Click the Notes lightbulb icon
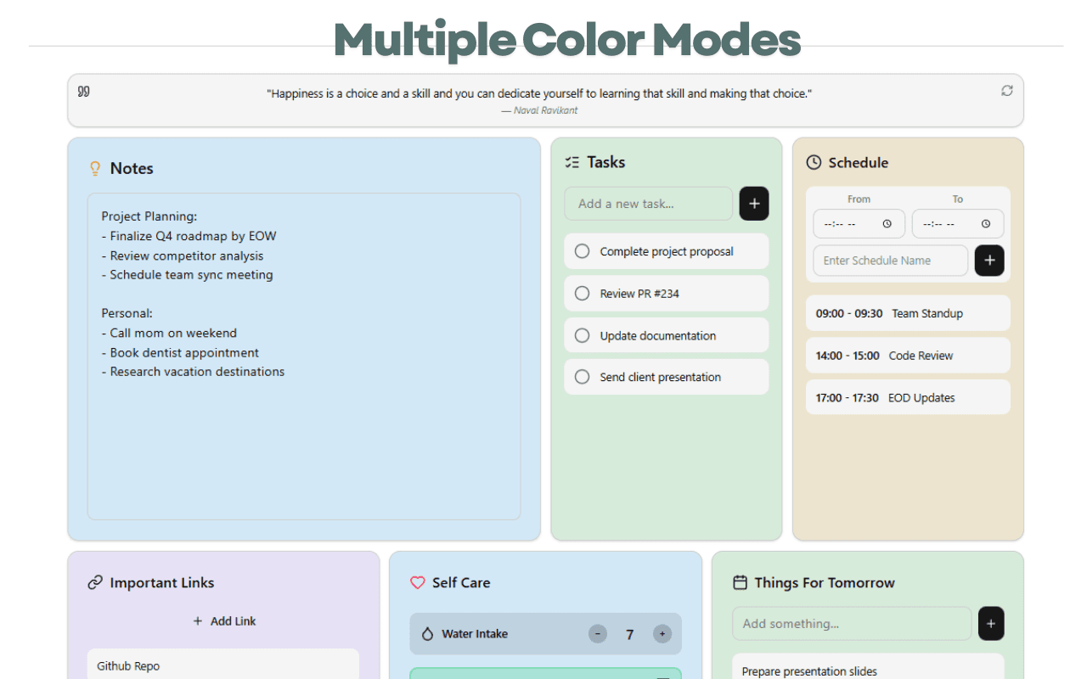1087x679 pixels. (x=95, y=169)
